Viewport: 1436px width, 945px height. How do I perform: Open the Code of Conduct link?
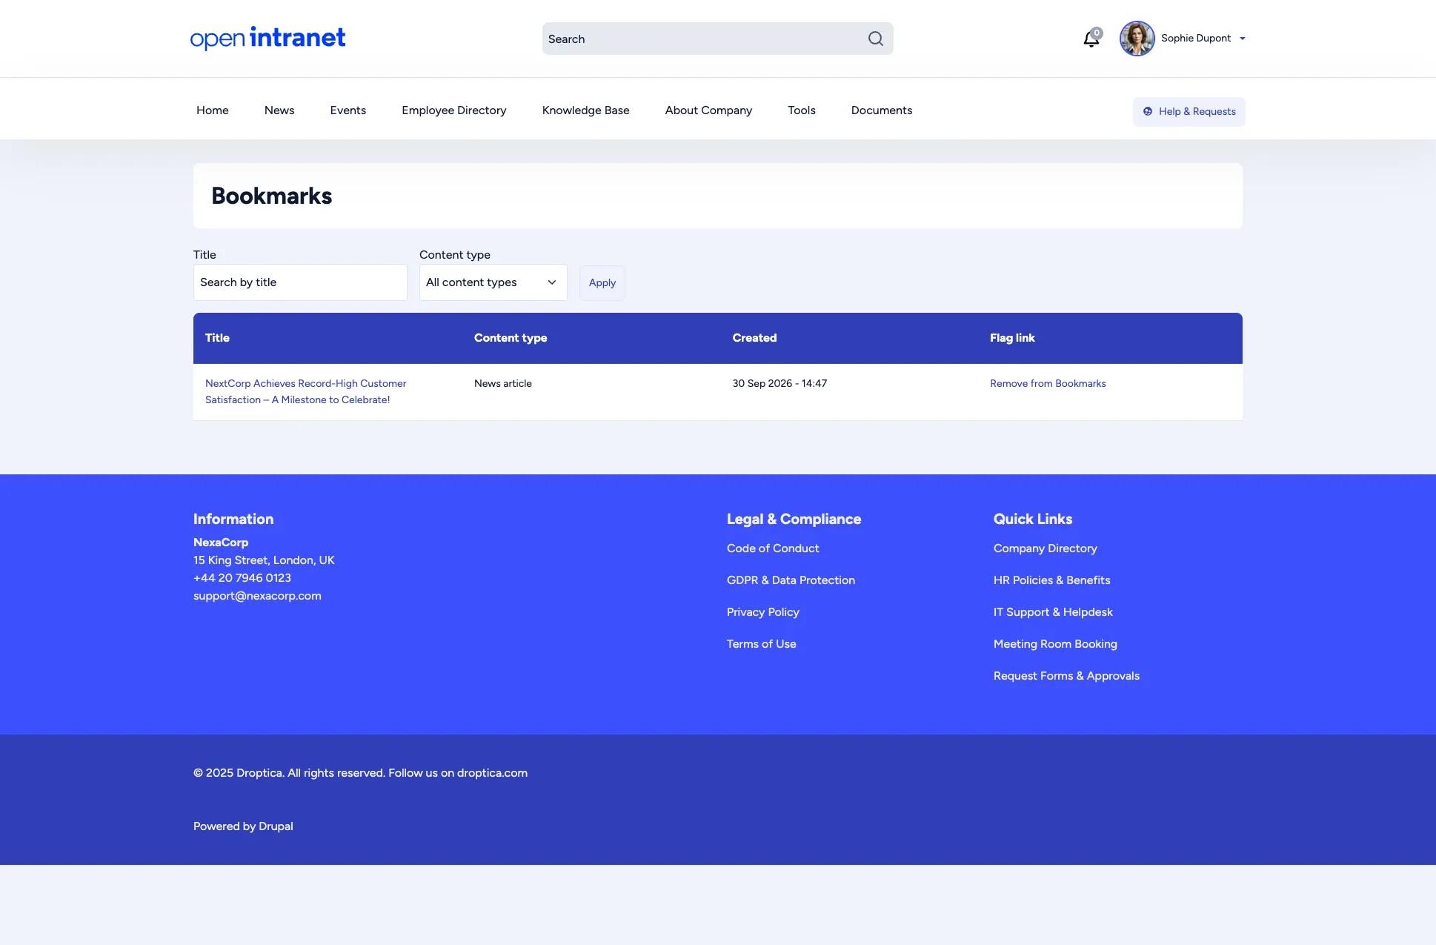click(773, 548)
